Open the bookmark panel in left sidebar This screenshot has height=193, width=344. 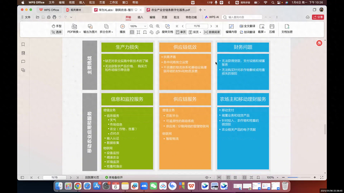point(23,44)
